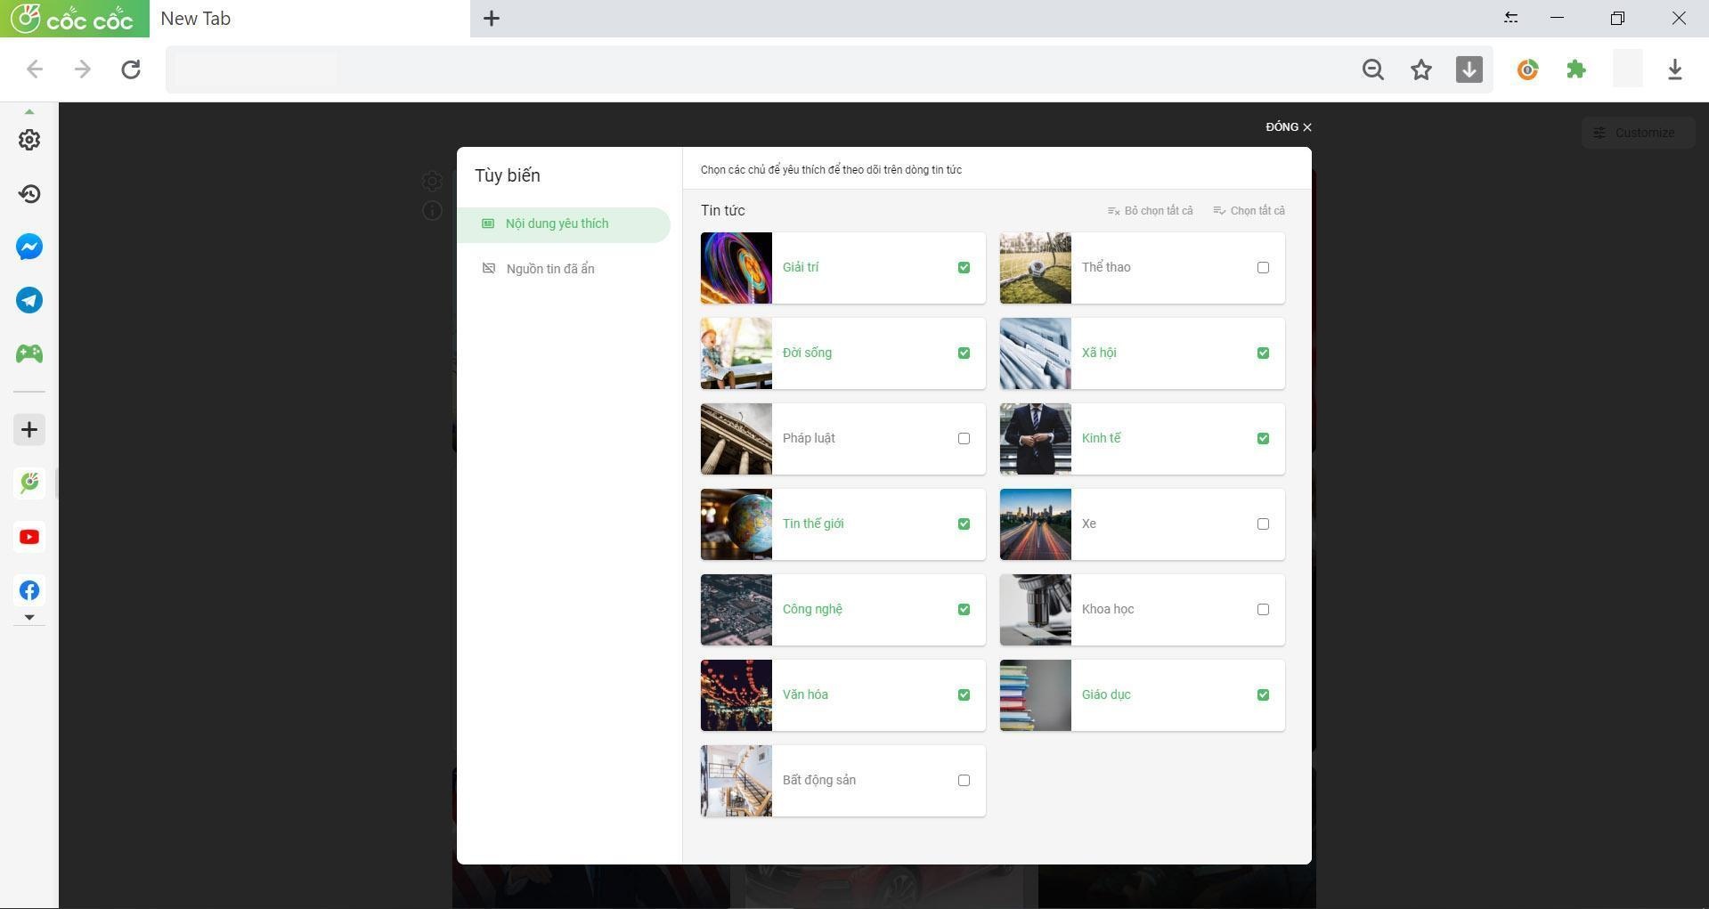Click Bỏ chọn tất cả to deselect all
This screenshot has width=1709, height=909.
pos(1150,211)
